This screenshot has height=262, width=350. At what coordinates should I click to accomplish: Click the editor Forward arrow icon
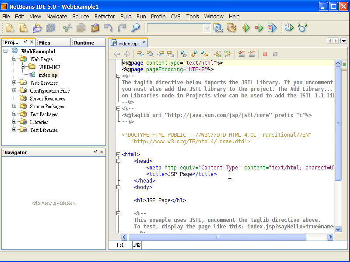(127, 54)
